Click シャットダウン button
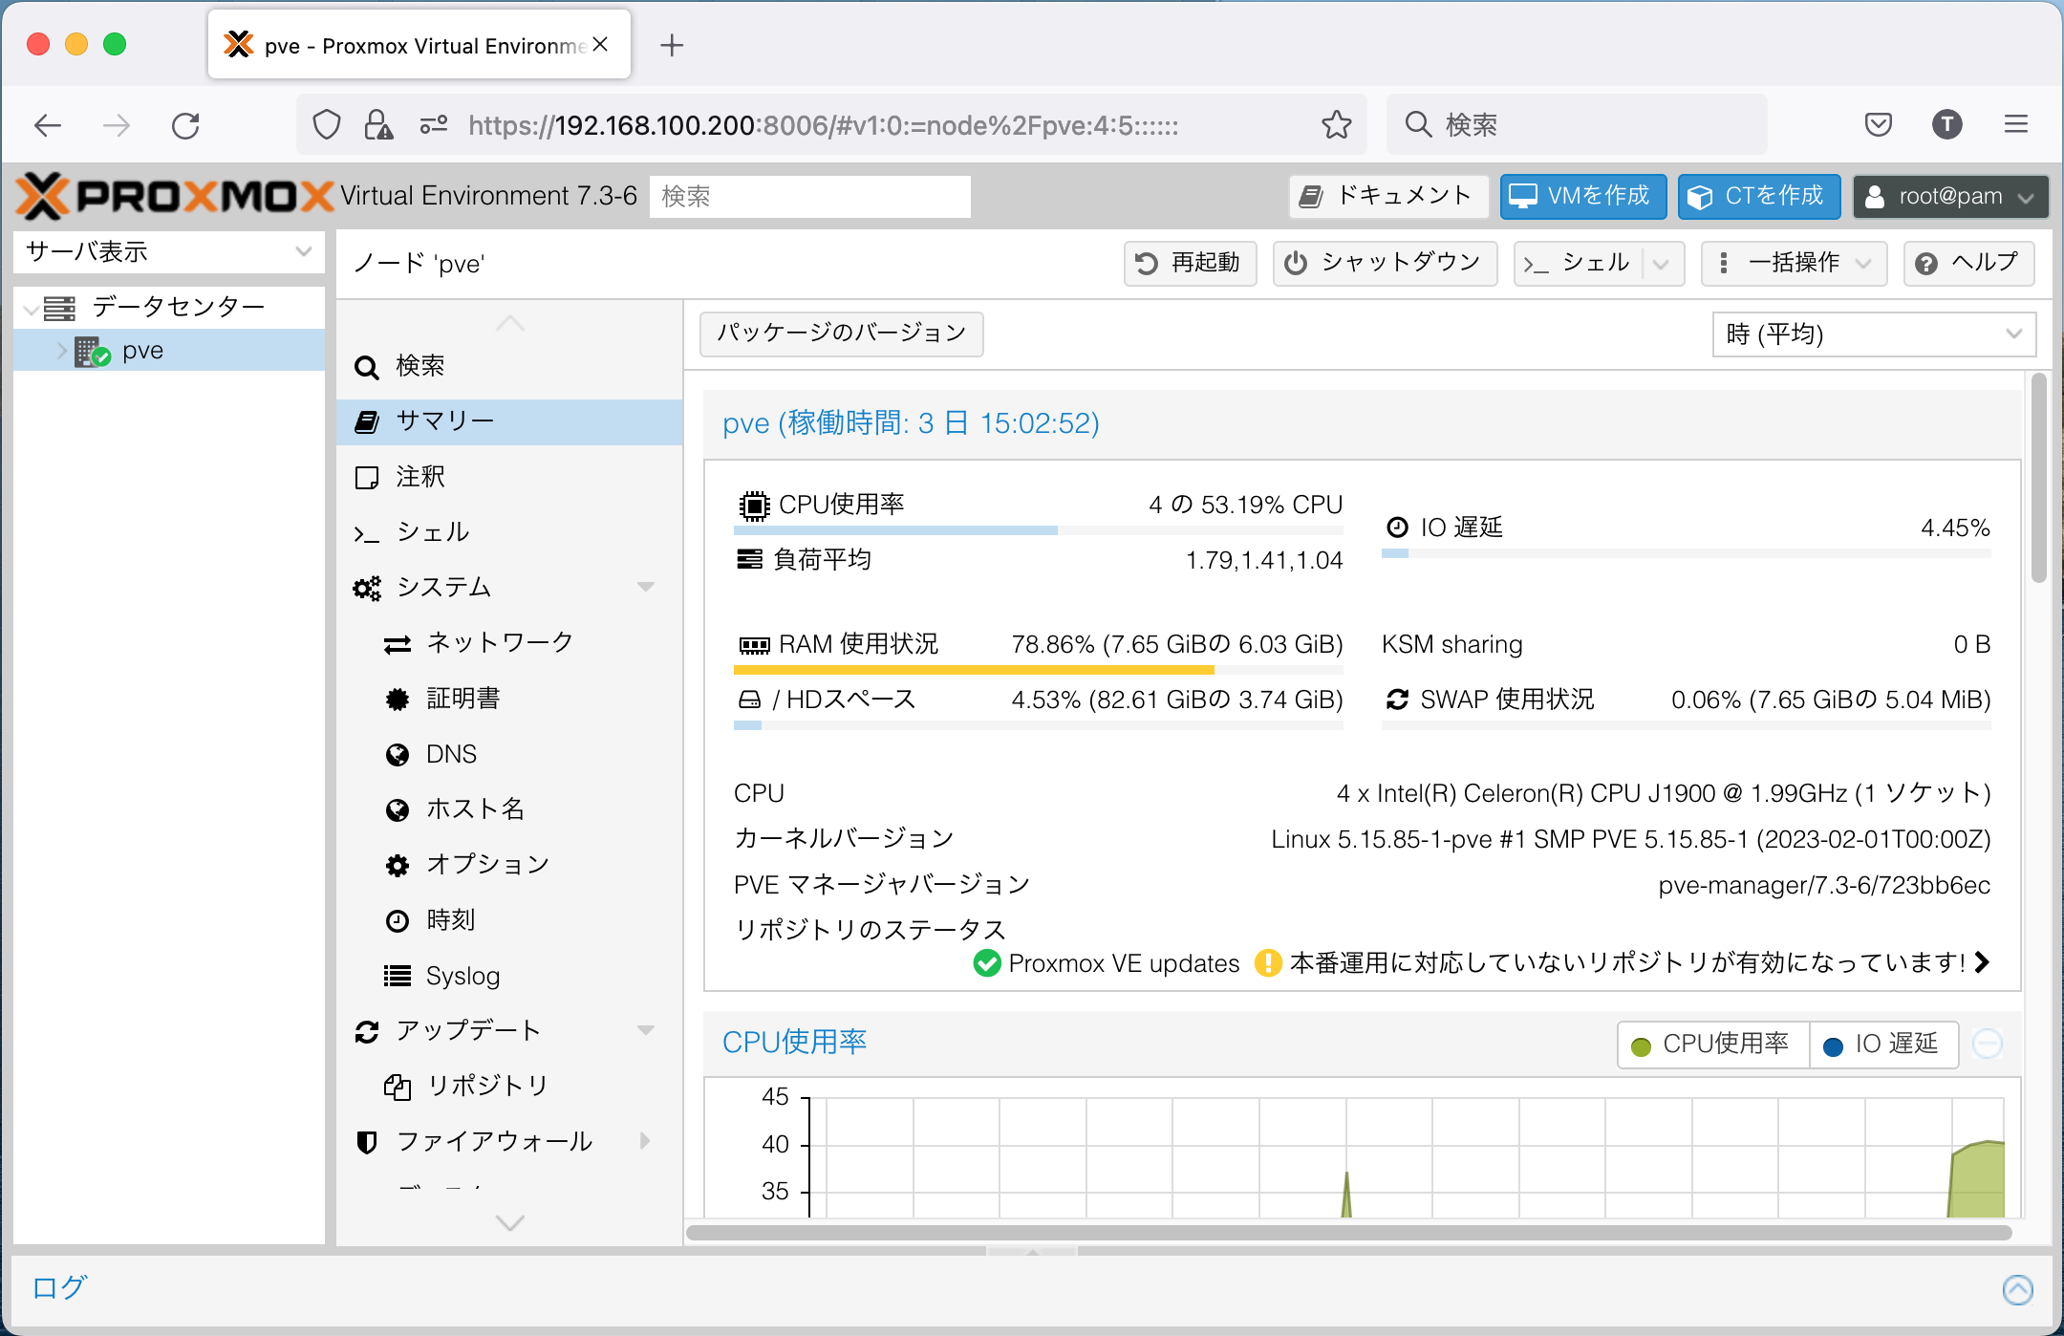 point(1385,263)
